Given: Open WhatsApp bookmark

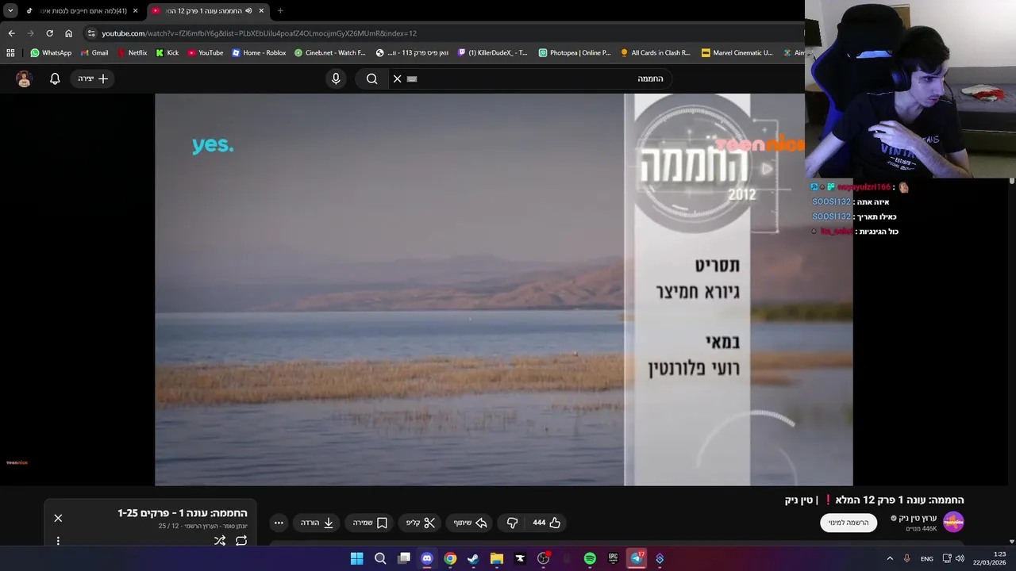Looking at the screenshot, I should pyautogui.click(x=51, y=53).
